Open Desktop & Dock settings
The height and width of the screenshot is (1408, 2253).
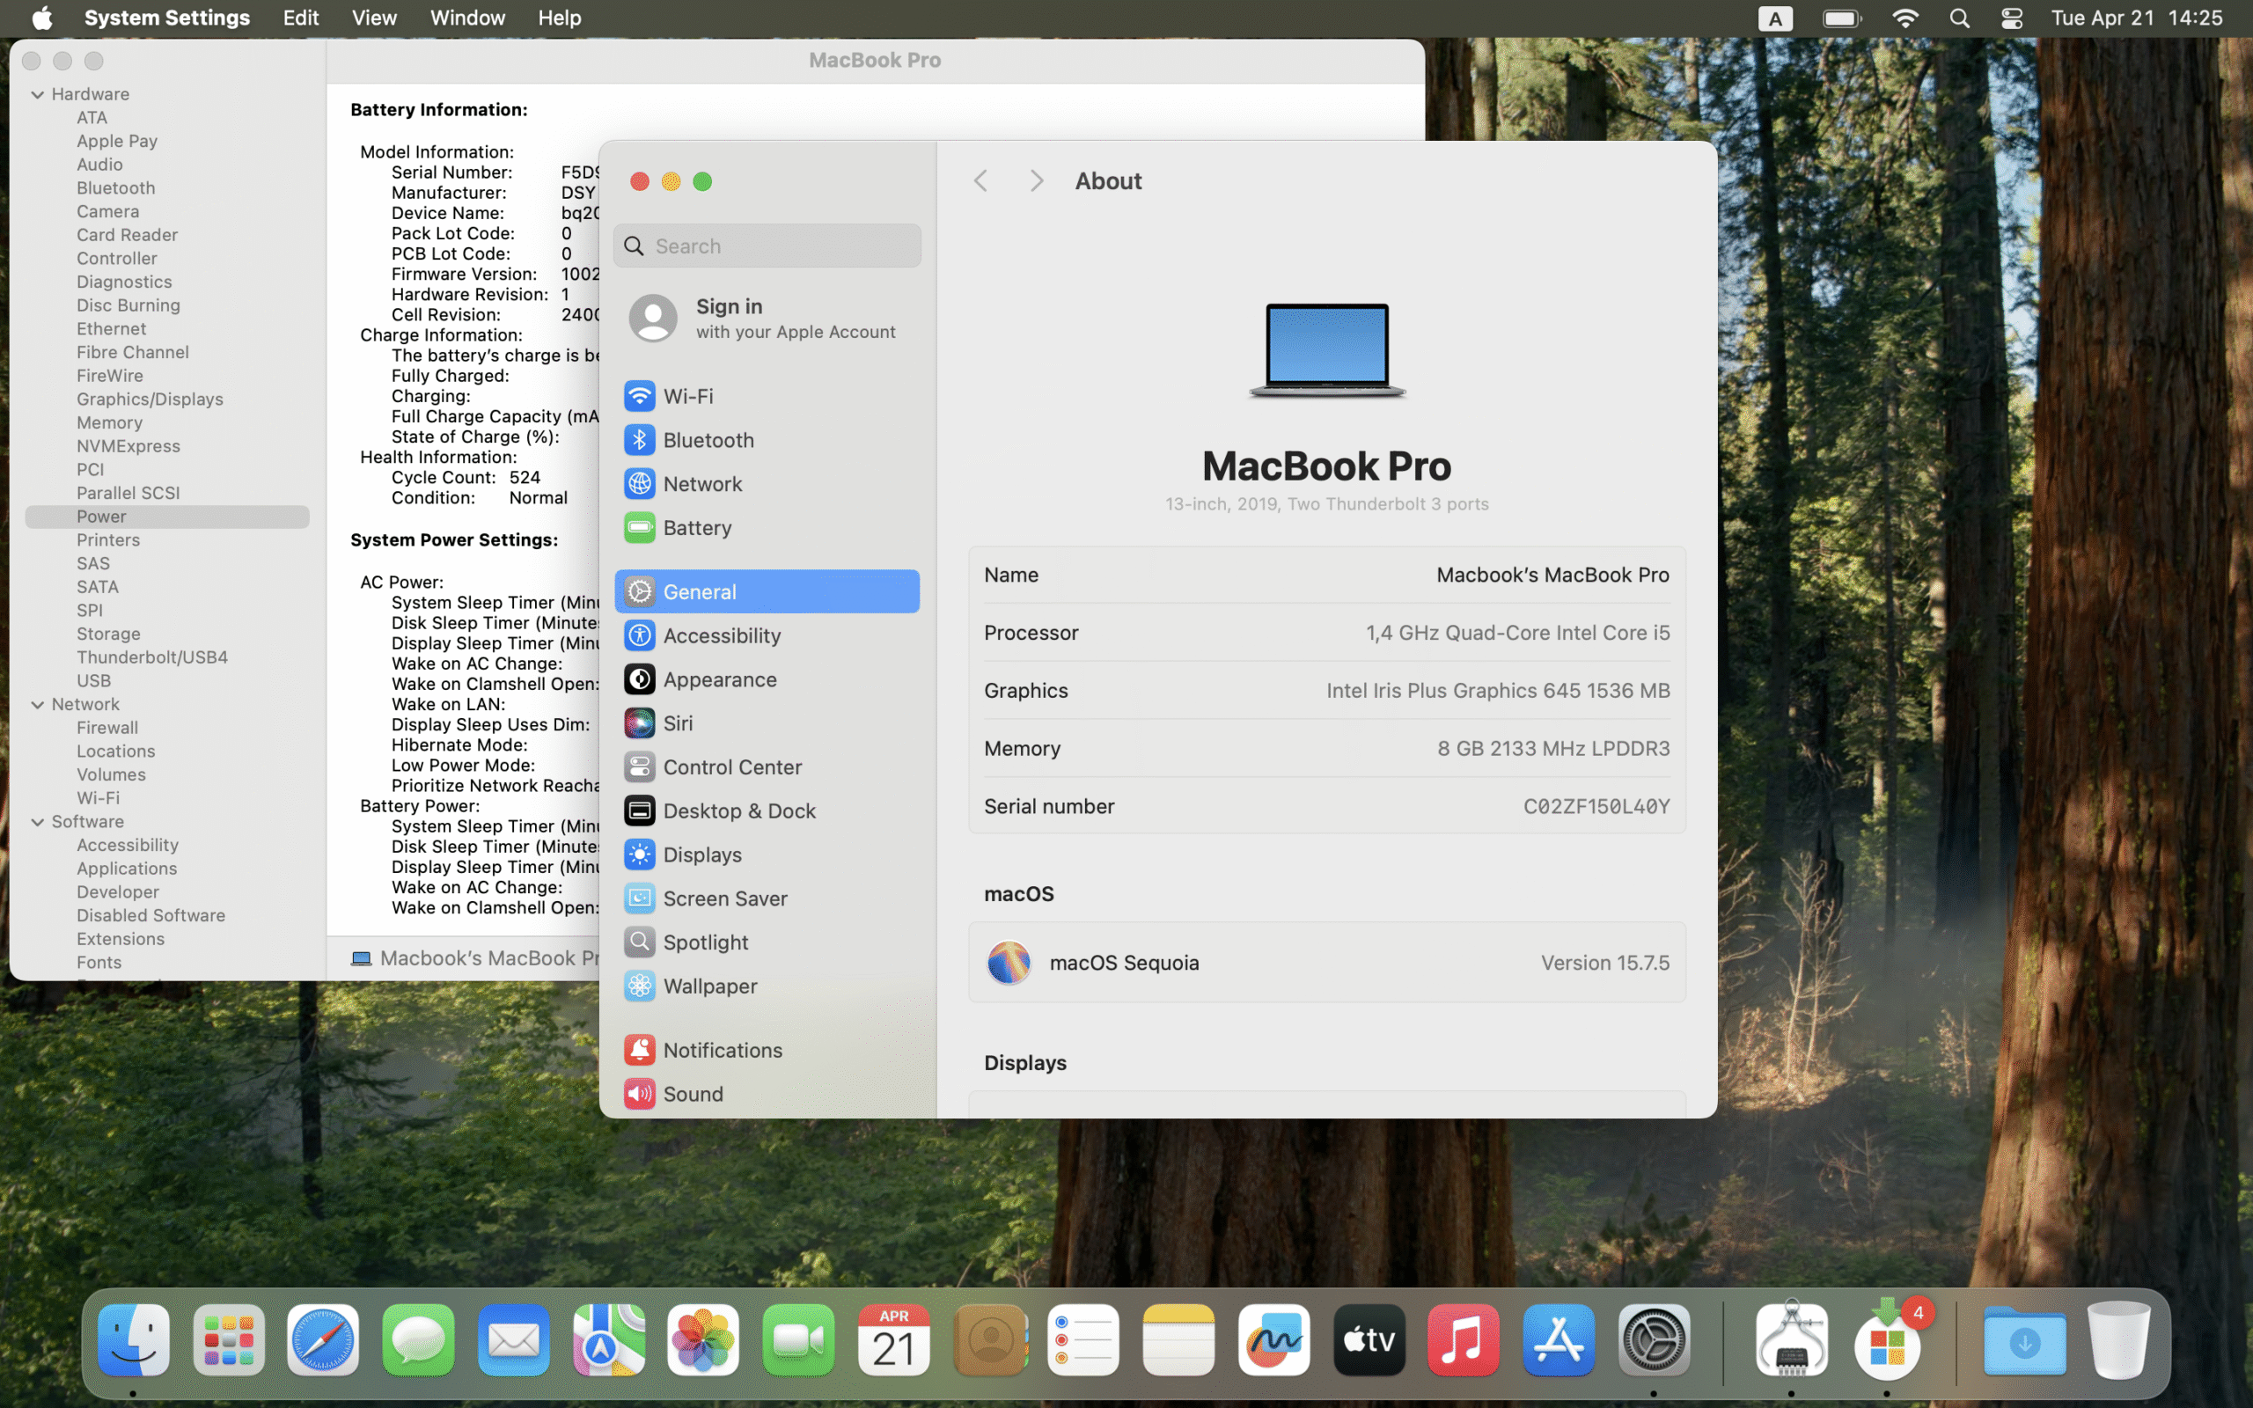[x=738, y=811]
